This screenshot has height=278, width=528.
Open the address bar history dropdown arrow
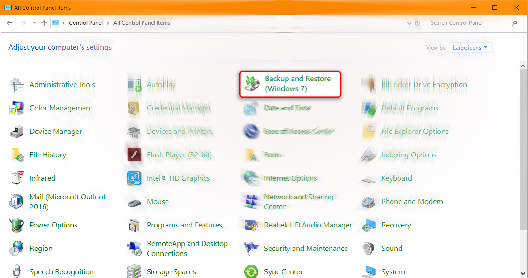tap(409, 23)
